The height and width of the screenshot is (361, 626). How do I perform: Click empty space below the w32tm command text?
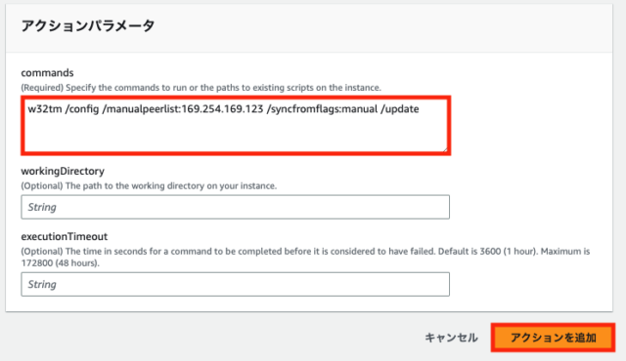235,136
